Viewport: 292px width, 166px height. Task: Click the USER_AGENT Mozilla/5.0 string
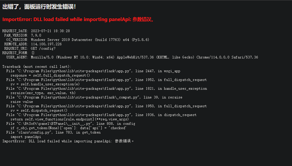pos(144,57)
